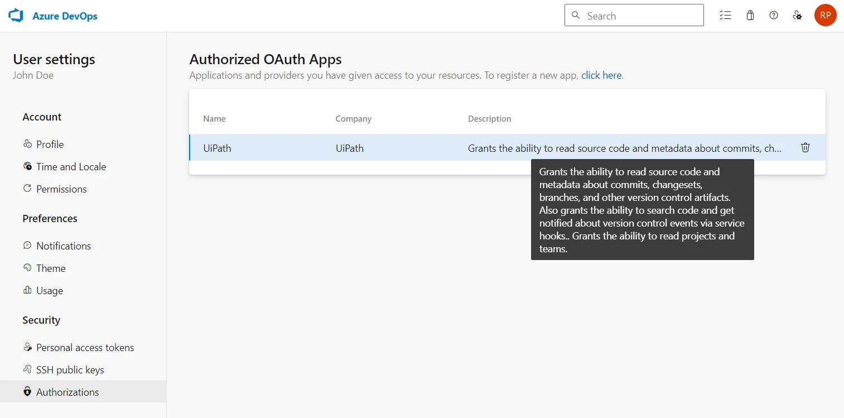Screen dimensions: 844x418
Task: Open the Usage page under Preferences
Action: tap(50, 290)
